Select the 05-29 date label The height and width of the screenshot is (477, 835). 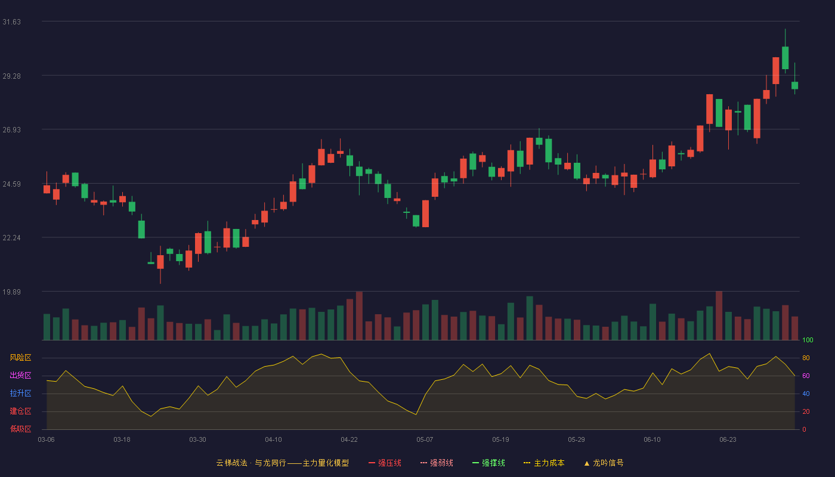click(576, 439)
